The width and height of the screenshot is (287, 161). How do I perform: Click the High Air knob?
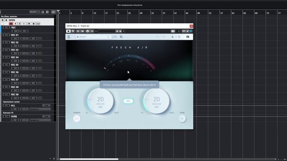pyautogui.click(x=157, y=101)
